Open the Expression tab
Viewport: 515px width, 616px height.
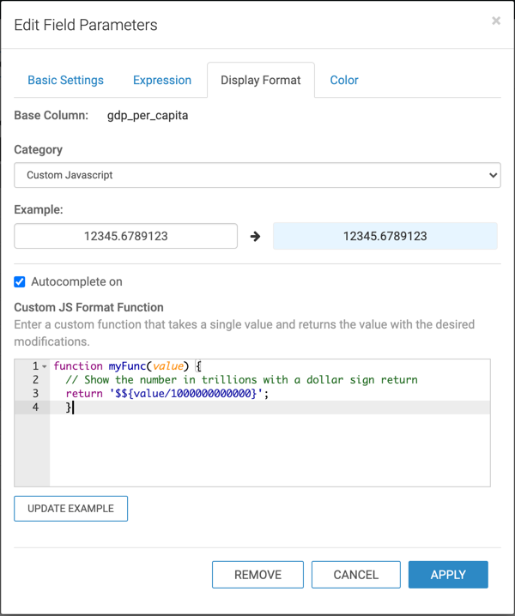pos(162,80)
